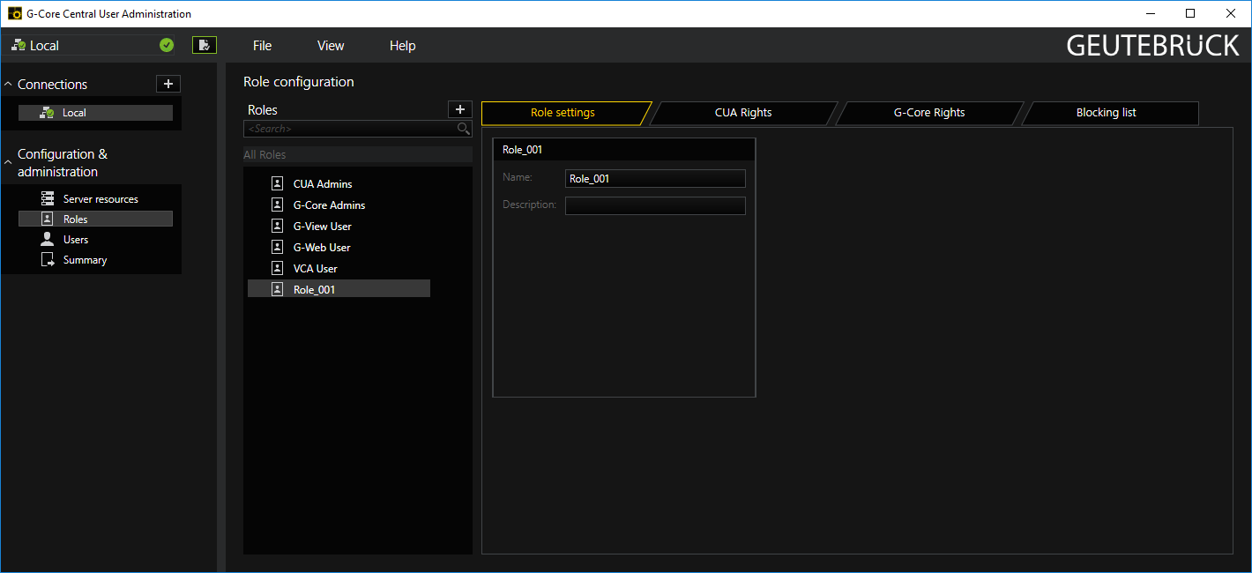
Task: Click the Summary export icon
Action: click(x=48, y=260)
